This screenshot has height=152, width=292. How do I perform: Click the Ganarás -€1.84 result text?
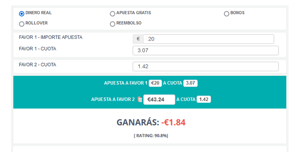(x=151, y=122)
